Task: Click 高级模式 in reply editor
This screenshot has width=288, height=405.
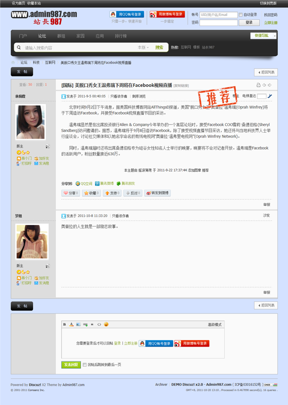Action: coord(214,324)
